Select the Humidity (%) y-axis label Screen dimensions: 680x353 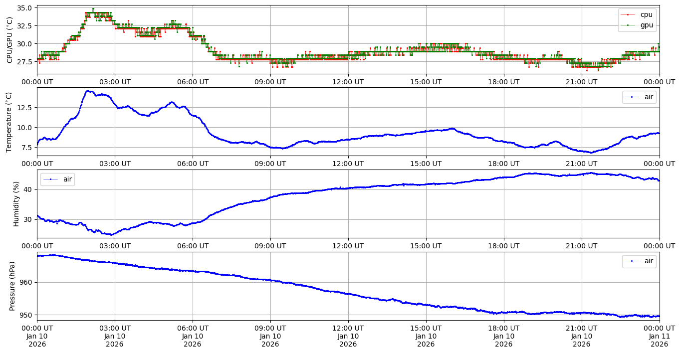pos(16,204)
